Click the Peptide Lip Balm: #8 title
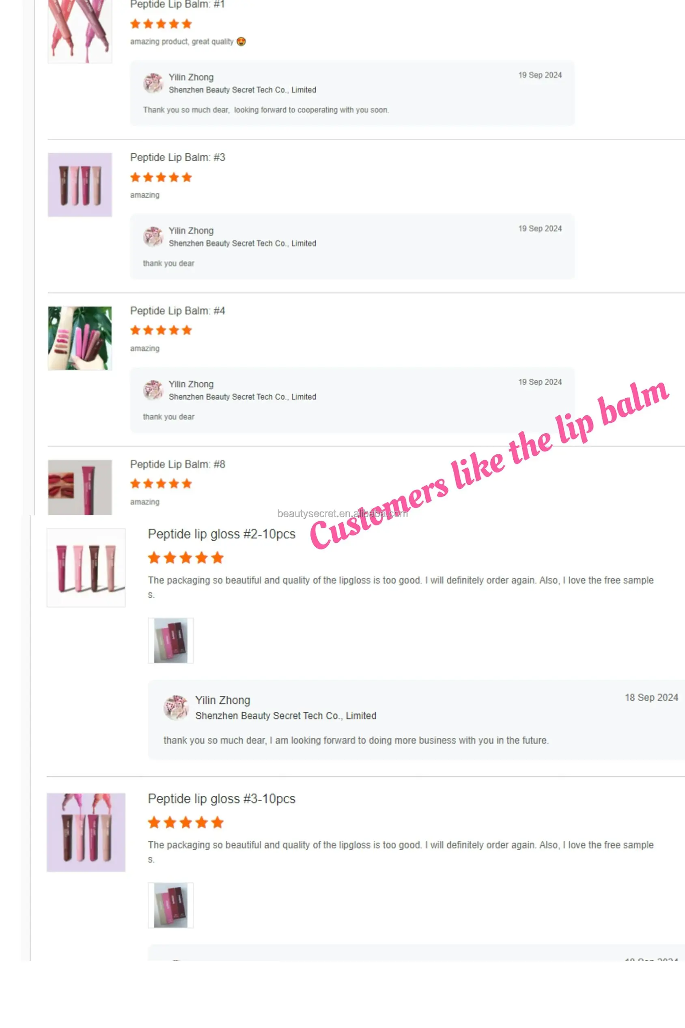This screenshot has height=1028, width=685. [178, 464]
